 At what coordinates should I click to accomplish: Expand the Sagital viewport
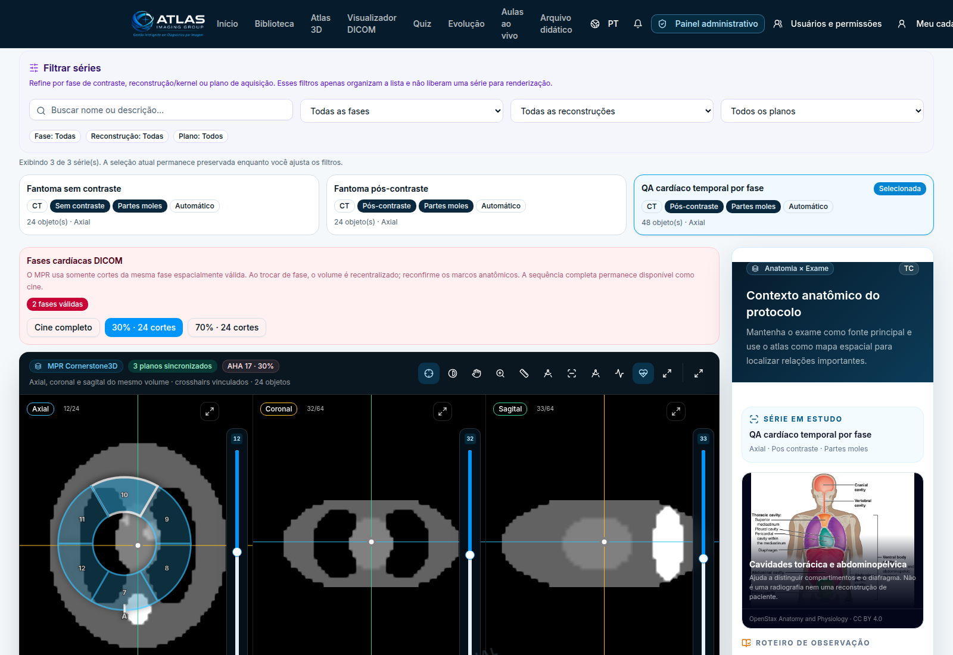676,411
